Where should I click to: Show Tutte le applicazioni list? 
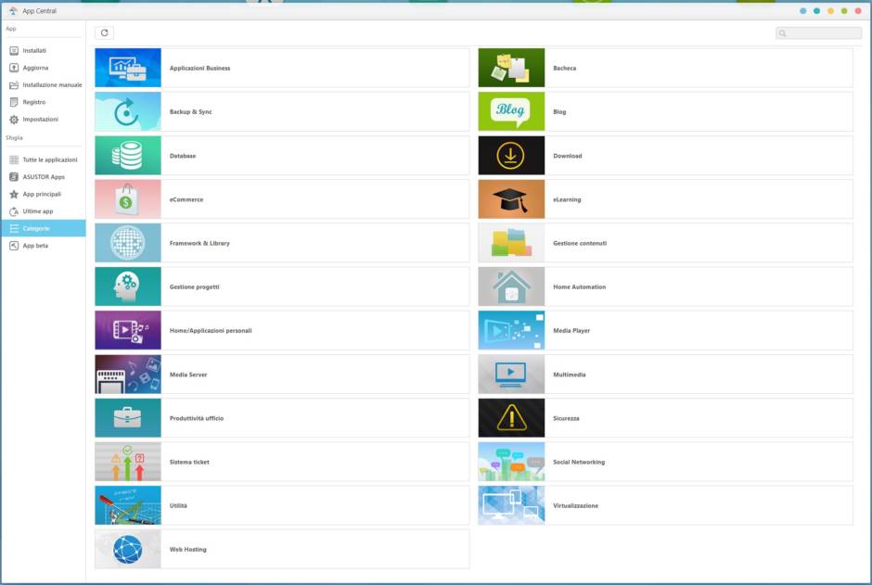coord(49,159)
